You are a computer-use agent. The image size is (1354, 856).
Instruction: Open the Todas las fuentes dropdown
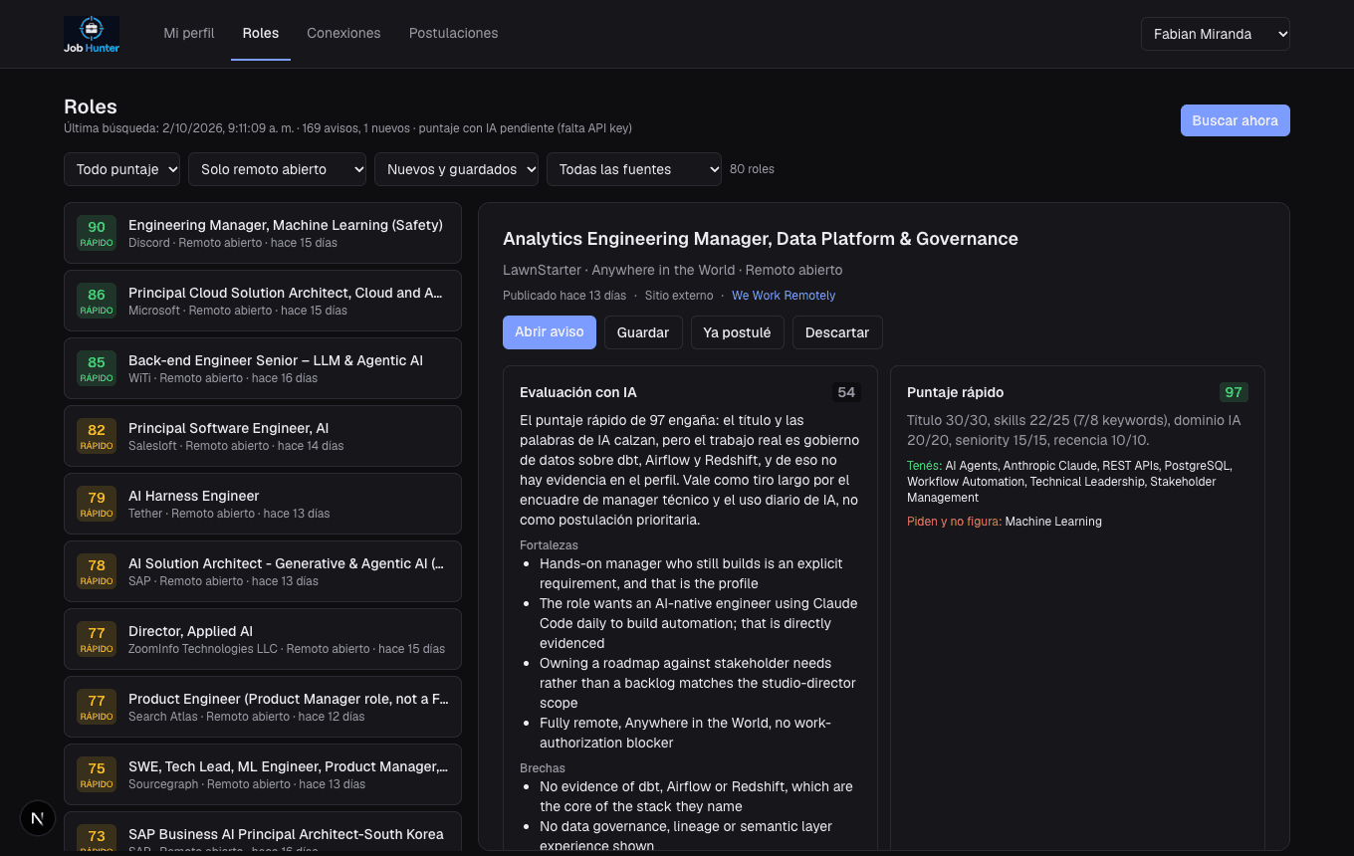[x=634, y=169]
